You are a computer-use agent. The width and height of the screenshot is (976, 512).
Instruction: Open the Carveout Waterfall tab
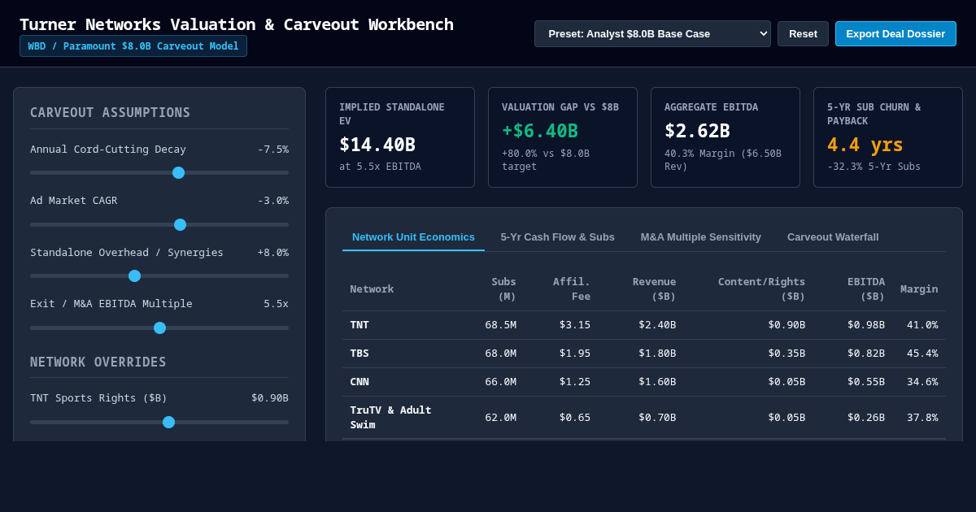833,236
